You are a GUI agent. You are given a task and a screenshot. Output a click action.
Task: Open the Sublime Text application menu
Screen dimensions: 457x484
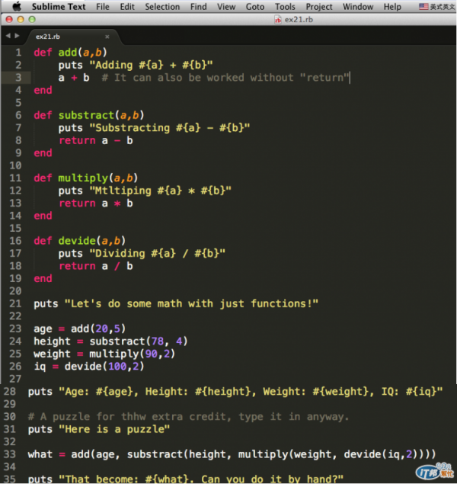[59, 7]
